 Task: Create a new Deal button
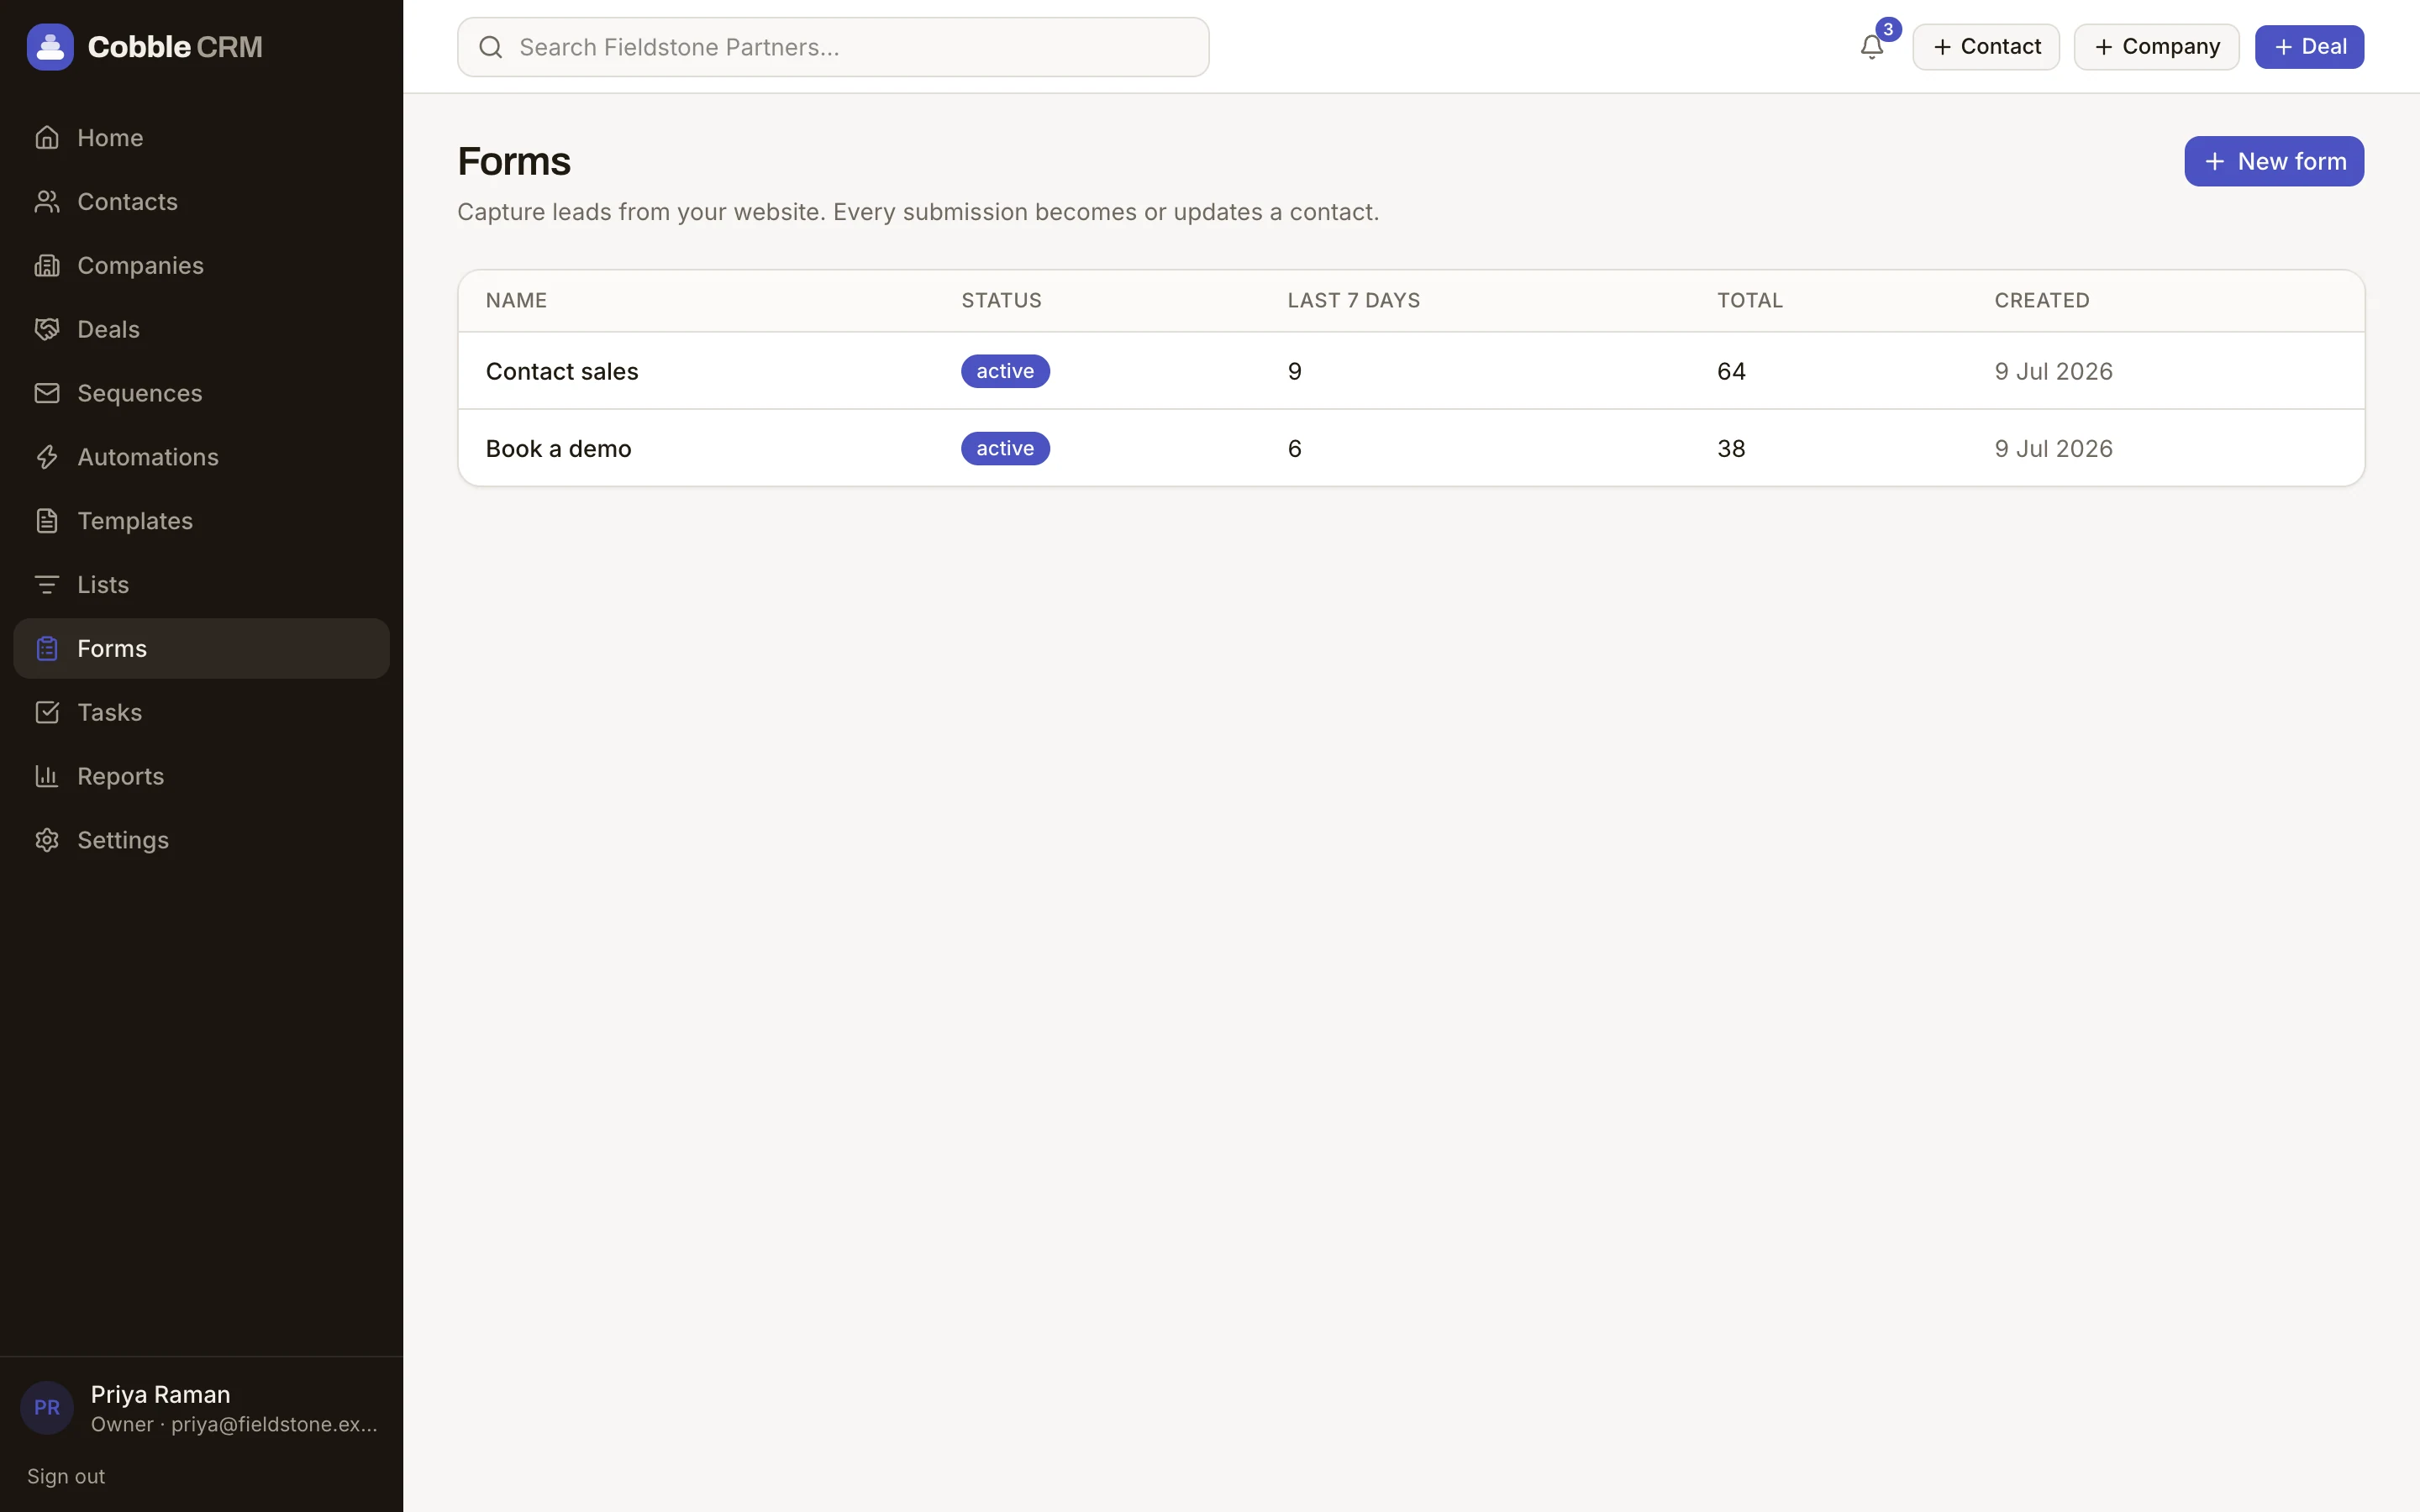coord(2309,47)
